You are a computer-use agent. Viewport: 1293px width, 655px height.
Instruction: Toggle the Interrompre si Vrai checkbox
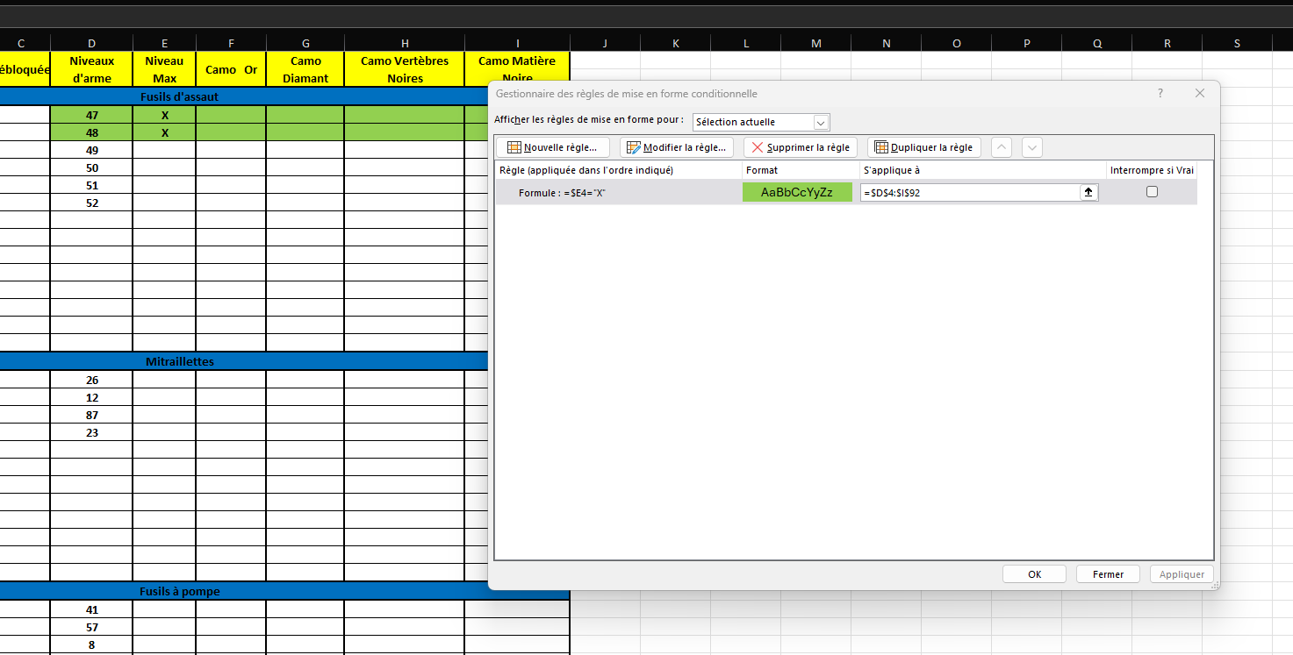click(1152, 192)
